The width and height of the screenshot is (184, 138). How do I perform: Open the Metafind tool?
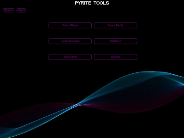pos(116,41)
